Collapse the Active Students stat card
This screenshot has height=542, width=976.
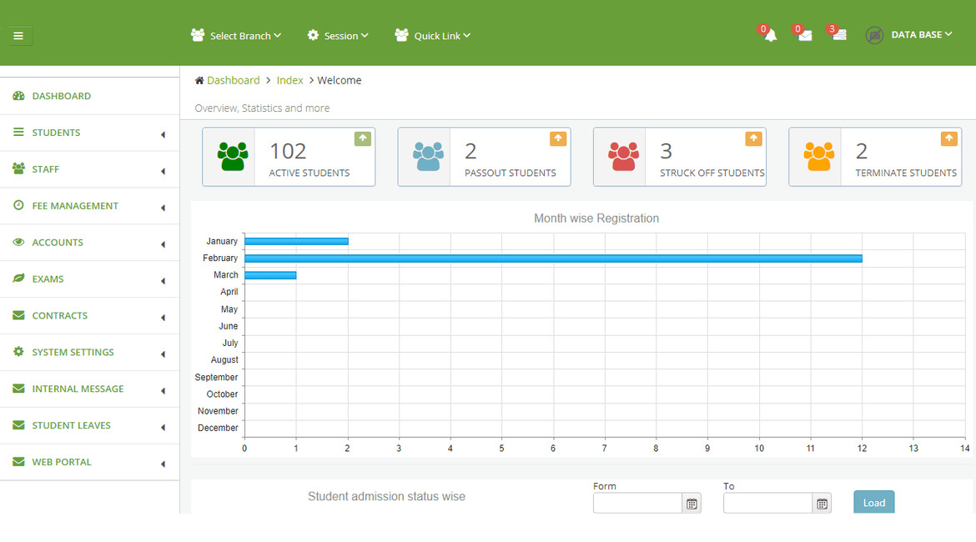[x=361, y=138]
